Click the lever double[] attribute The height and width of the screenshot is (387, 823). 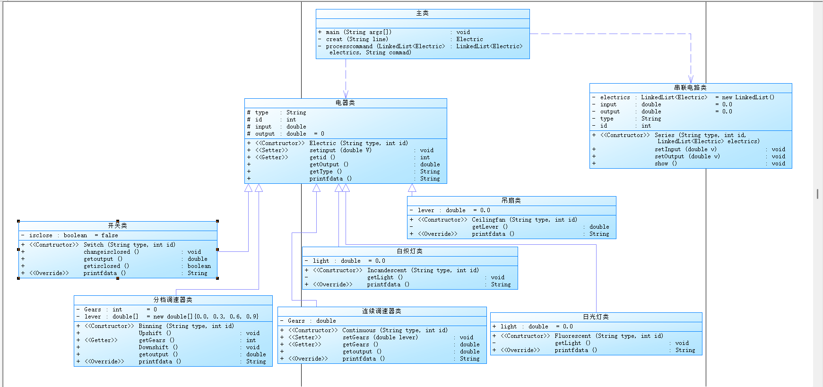click(167, 317)
